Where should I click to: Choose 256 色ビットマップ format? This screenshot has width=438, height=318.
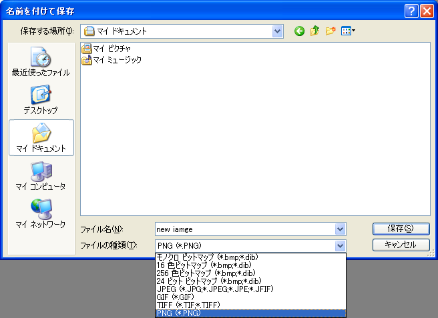(250, 273)
